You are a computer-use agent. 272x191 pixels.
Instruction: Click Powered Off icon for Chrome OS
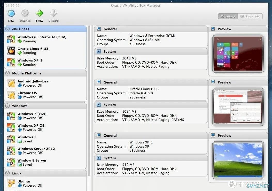point(20,97)
